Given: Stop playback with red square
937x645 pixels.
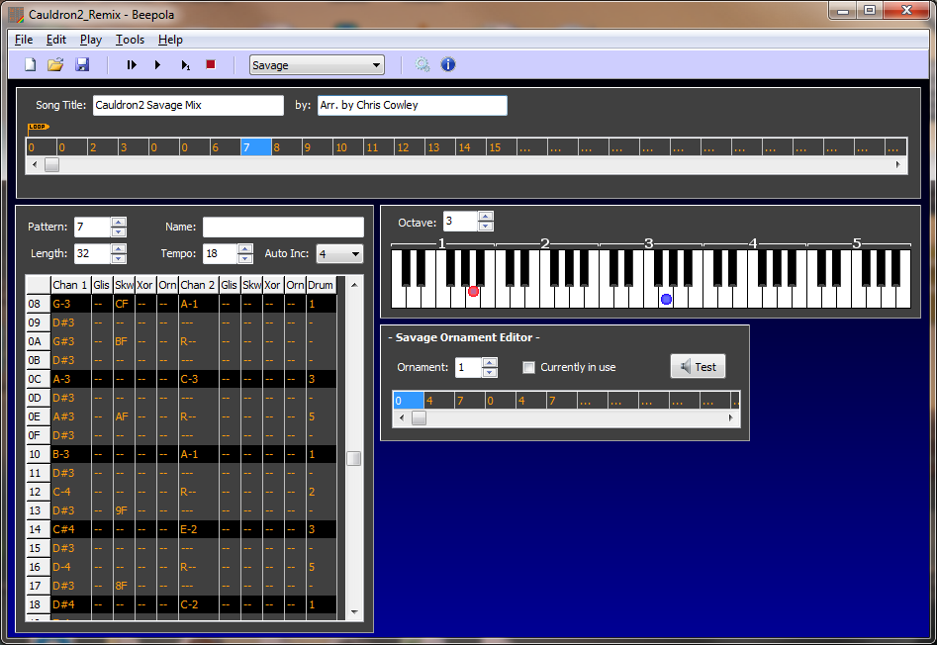Looking at the screenshot, I should 211,65.
